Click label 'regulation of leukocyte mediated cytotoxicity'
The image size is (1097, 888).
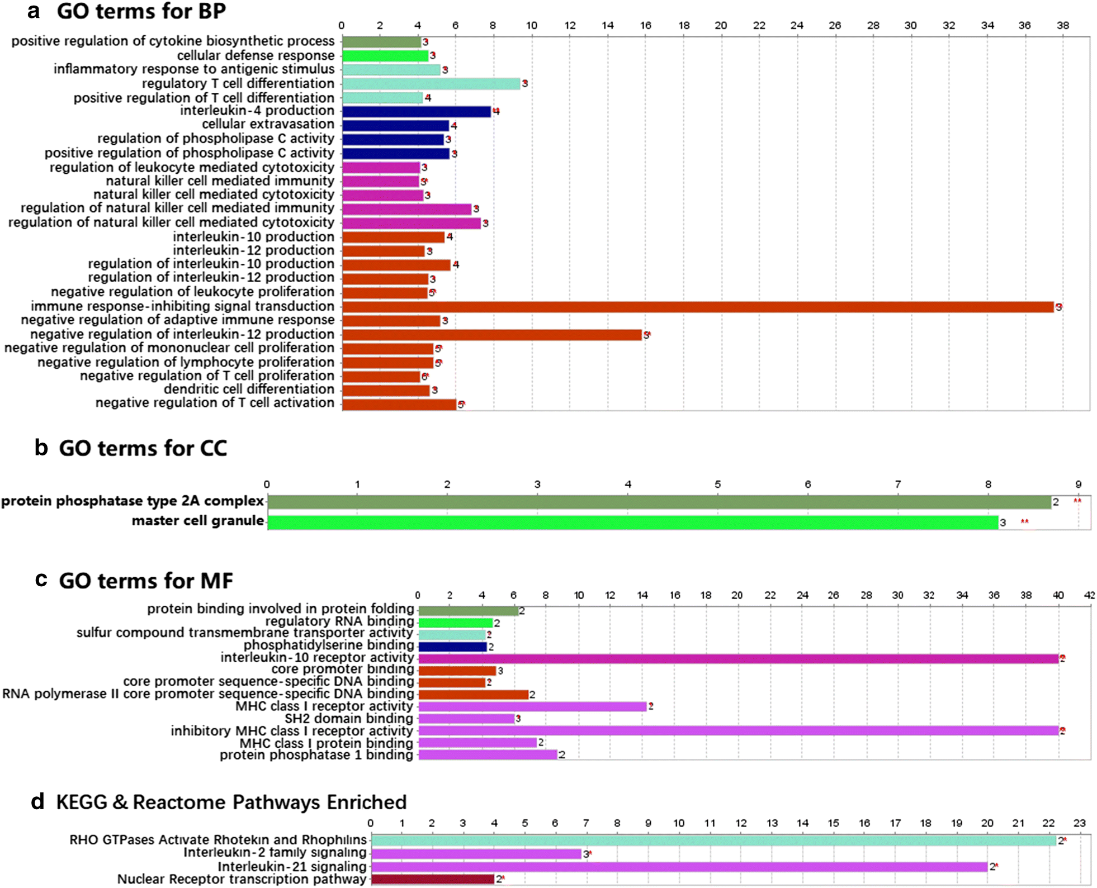click(x=192, y=168)
